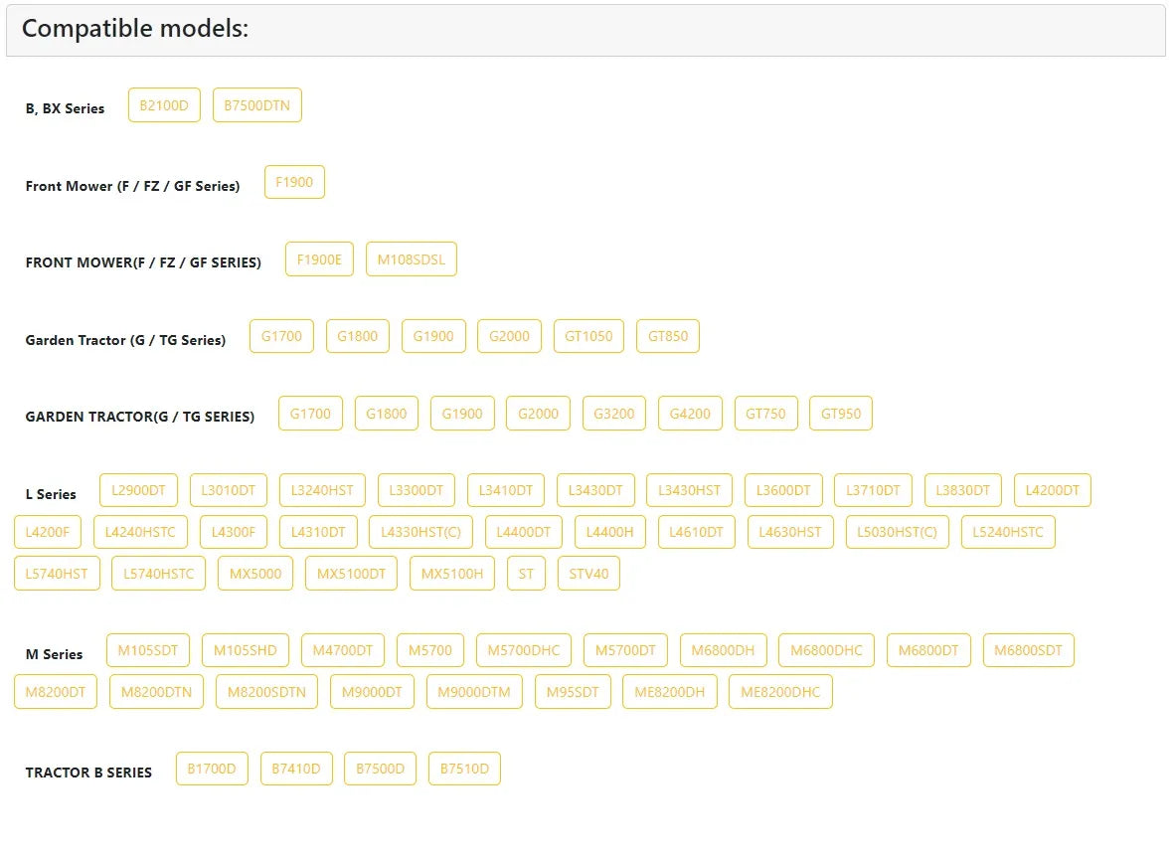Select the L5240HSTC model tag
This screenshot has height=859, width=1173.
pos(1008,532)
